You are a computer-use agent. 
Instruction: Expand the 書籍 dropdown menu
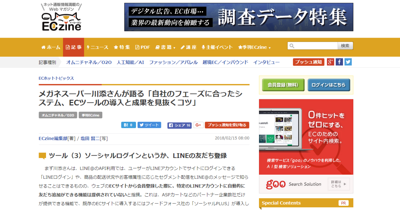[165, 47]
